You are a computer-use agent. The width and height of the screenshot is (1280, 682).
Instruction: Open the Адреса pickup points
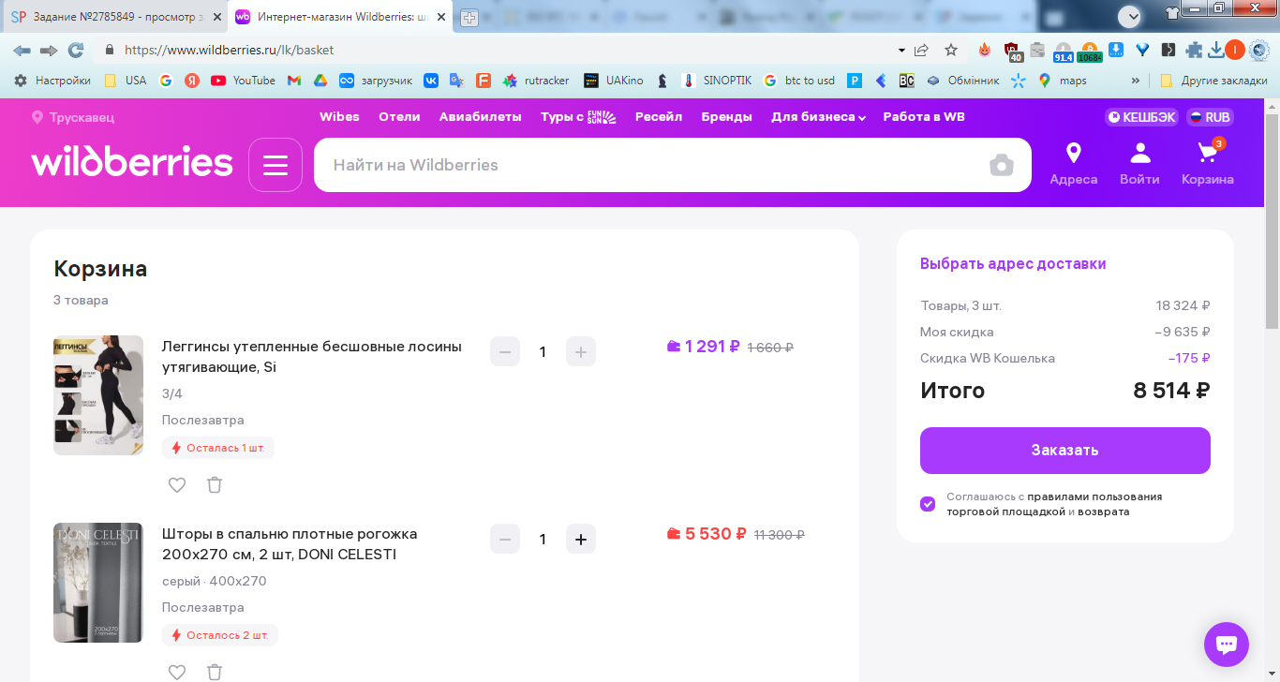click(1073, 165)
